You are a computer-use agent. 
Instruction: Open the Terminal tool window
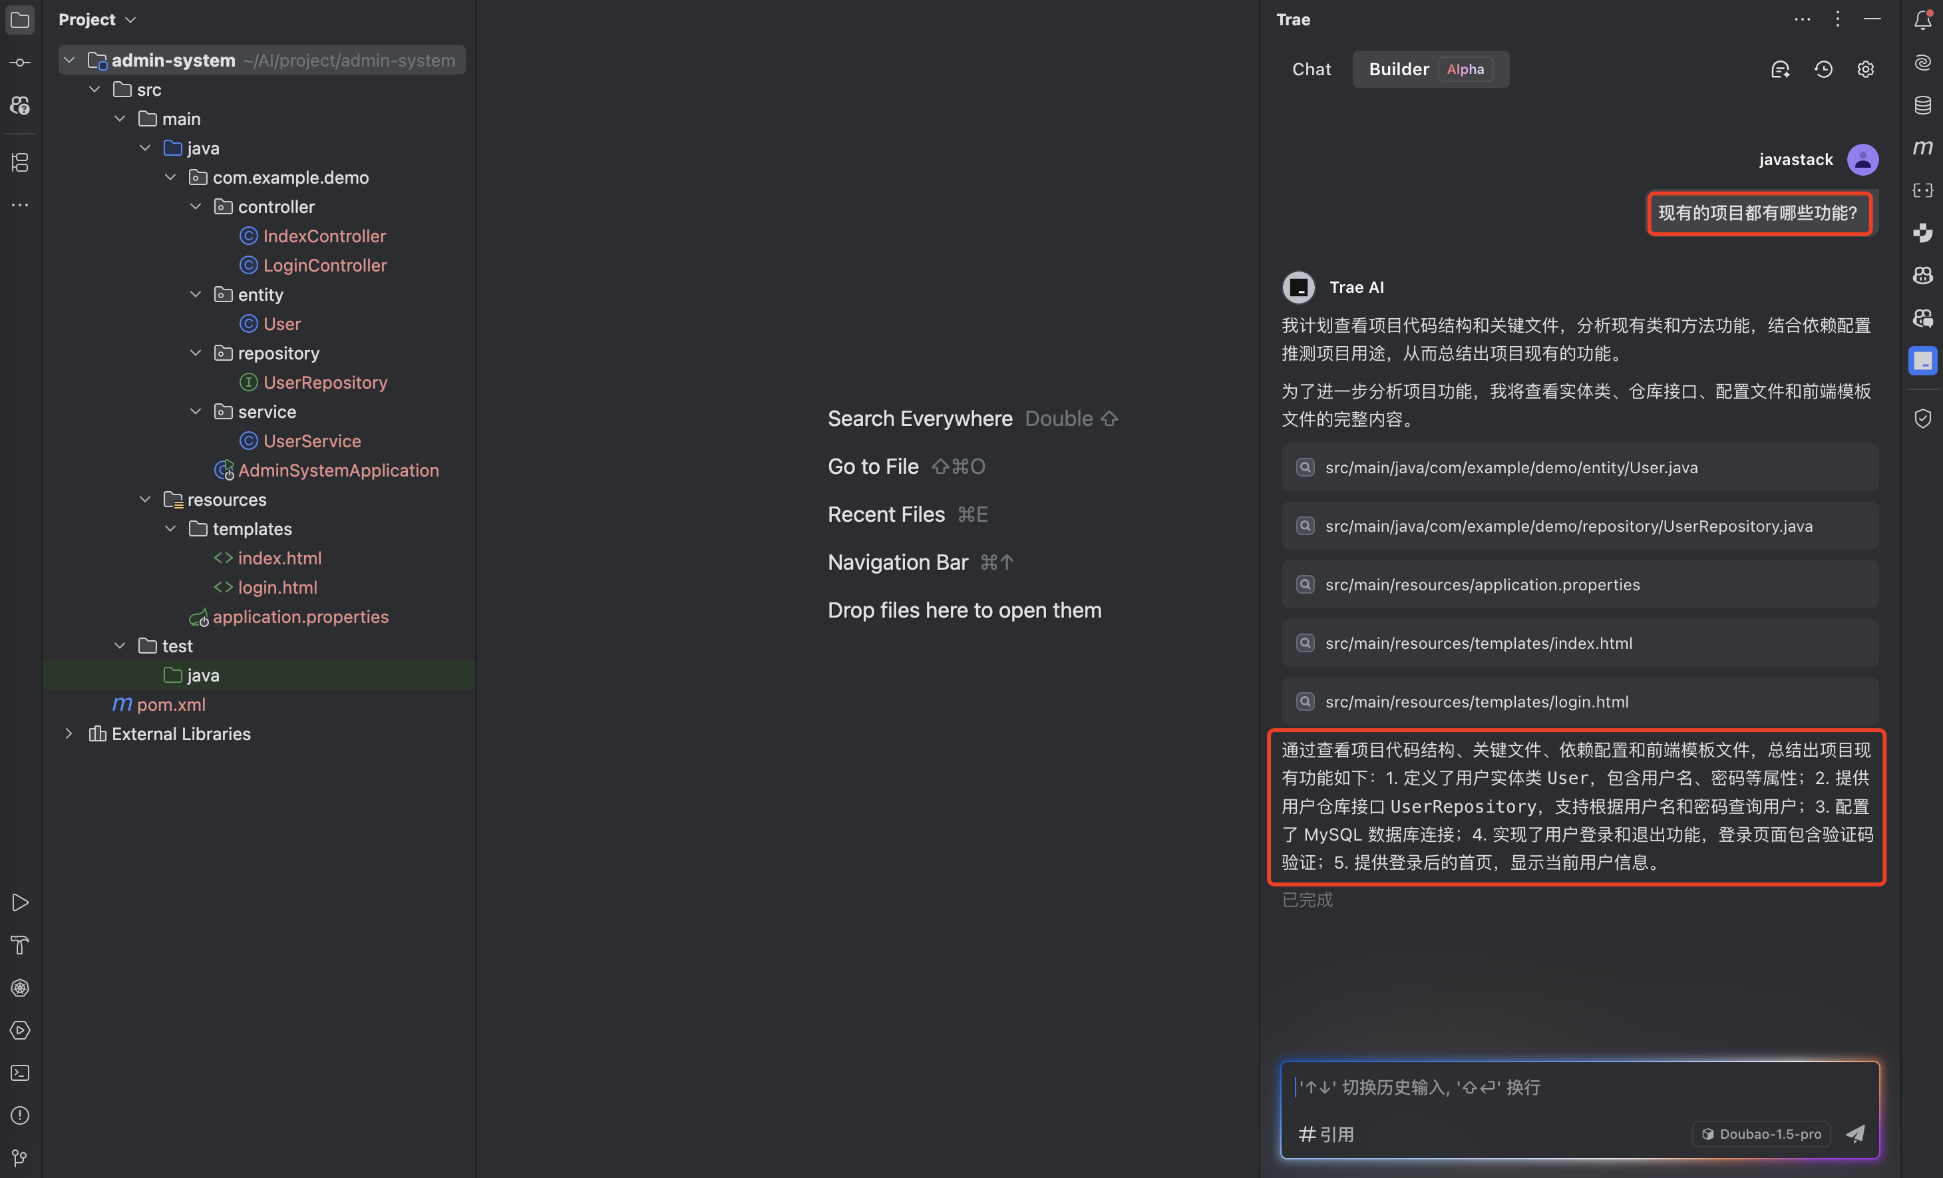click(20, 1073)
